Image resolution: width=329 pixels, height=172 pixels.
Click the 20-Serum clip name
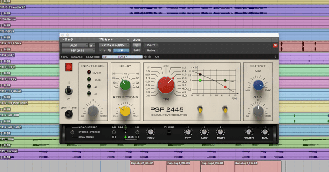[x=8, y=19]
